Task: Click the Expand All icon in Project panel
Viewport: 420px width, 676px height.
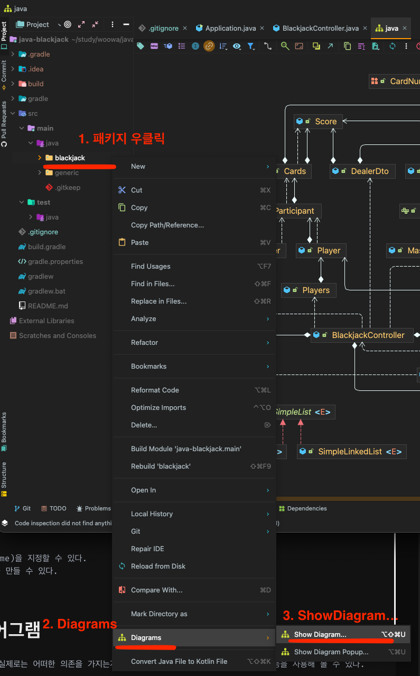Action: click(x=81, y=24)
